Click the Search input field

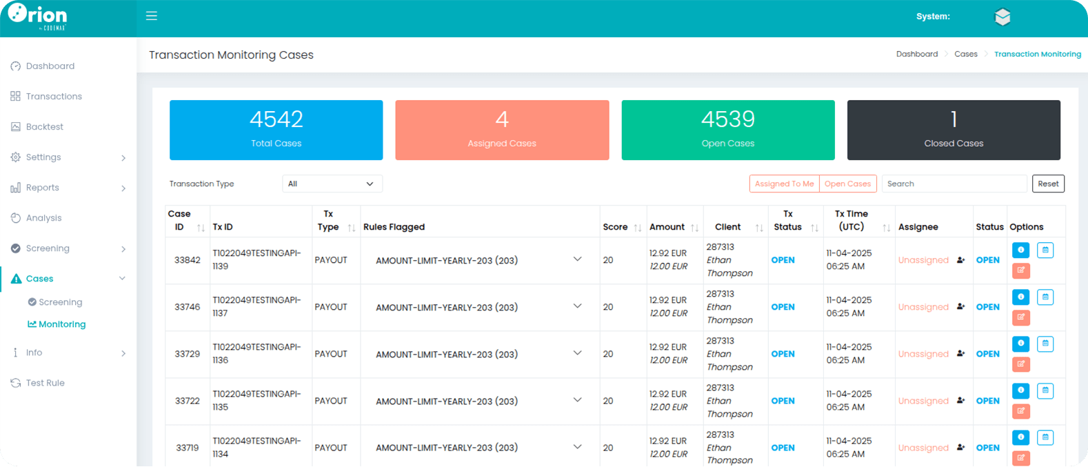pos(954,184)
